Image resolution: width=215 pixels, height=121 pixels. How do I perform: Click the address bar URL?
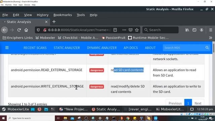tap(79, 30)
